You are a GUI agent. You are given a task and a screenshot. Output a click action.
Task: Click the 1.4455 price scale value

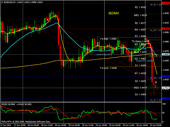[x=166, y=61]
